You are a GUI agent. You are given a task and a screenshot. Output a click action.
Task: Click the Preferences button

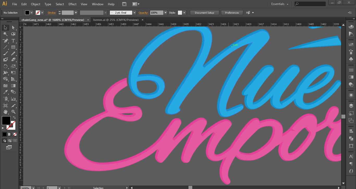click(232, 13)
